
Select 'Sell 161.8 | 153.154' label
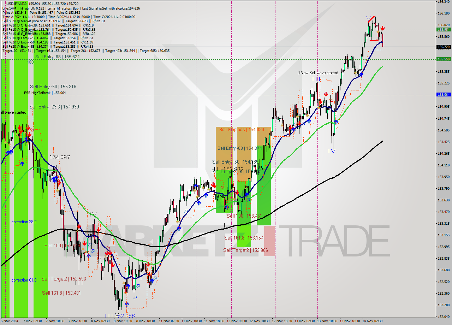coord(244,238)
